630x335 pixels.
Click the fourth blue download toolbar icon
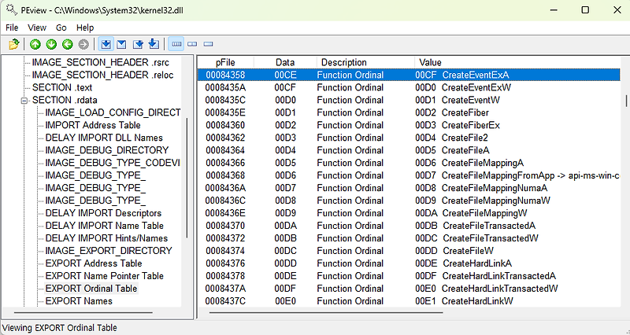(x=154, y=44)
